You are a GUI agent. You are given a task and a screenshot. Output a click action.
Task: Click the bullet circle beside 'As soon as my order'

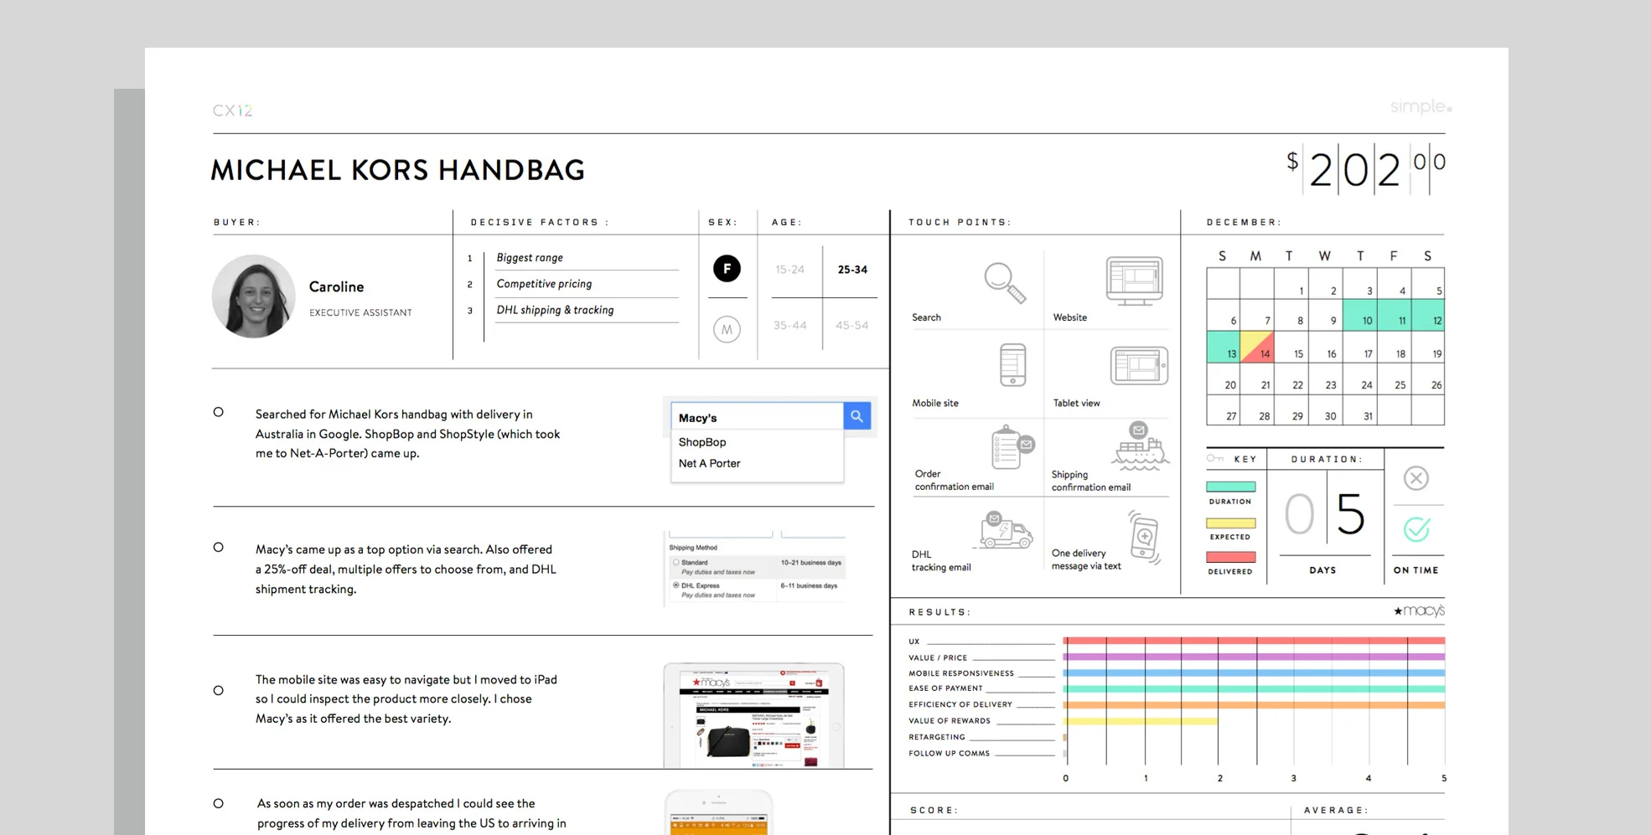tap(219, 804)
